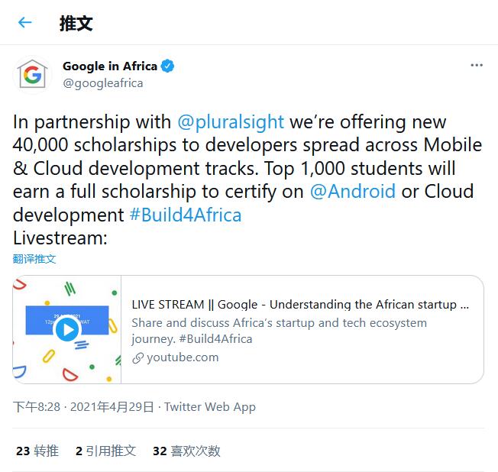Click the @googleafrica handle
Image resolution: width=498 pixels, height=472 pixels.
(x=102, y=83)
